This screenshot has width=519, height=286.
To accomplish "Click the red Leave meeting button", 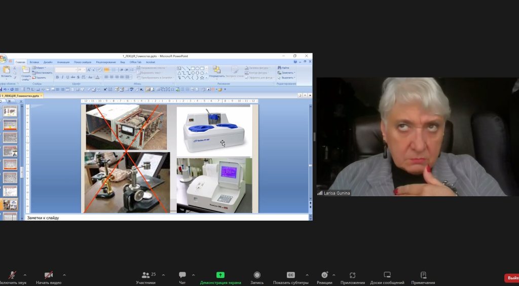I will click(511, 278).
